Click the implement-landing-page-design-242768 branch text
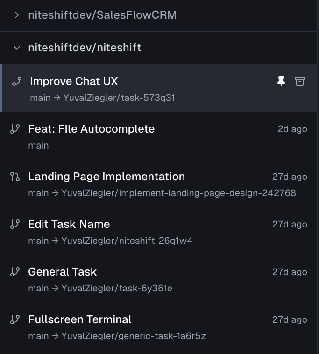Viewport: 319px width, 354px height. point(178,193)
